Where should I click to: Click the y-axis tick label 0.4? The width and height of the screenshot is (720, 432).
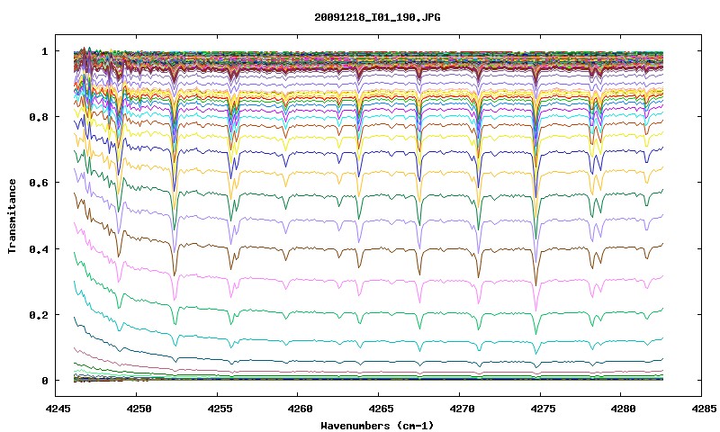pos(39,248)
